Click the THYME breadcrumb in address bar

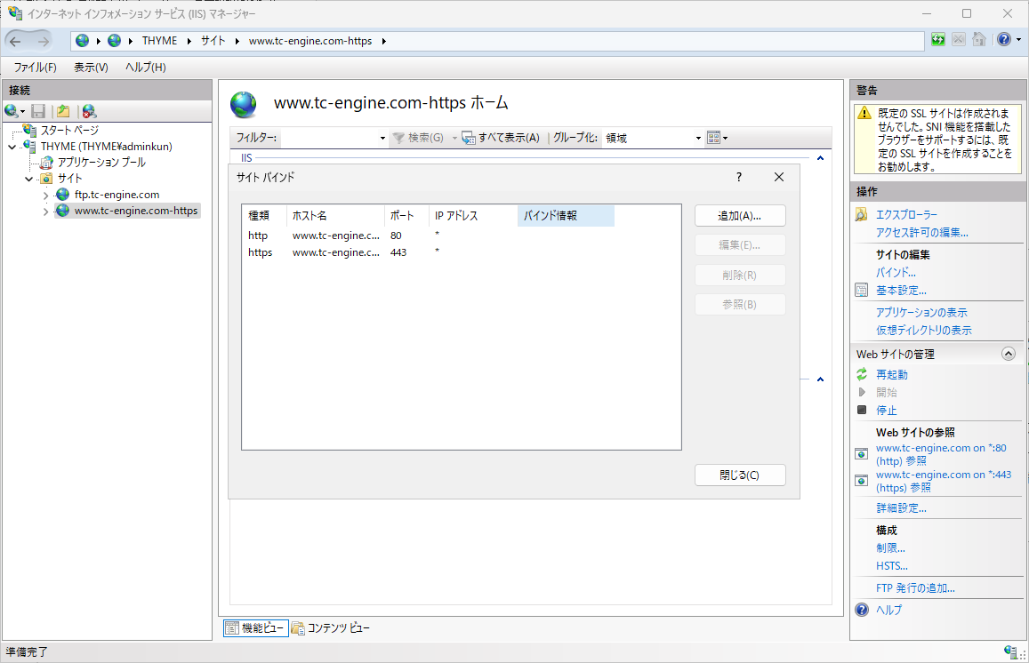pyautogui.click(x=159, y=41)
